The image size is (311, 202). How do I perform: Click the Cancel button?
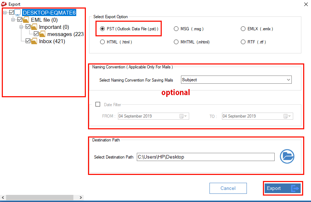[x=228, y=188]
